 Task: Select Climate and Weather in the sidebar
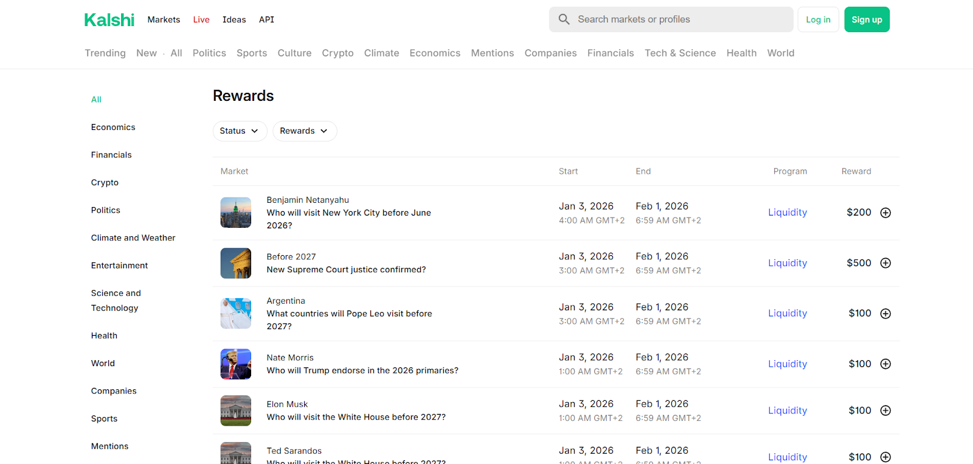tap(133, 238)
